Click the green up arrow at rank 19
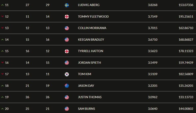This screenshot has height=113, width=196. point(2,97)
